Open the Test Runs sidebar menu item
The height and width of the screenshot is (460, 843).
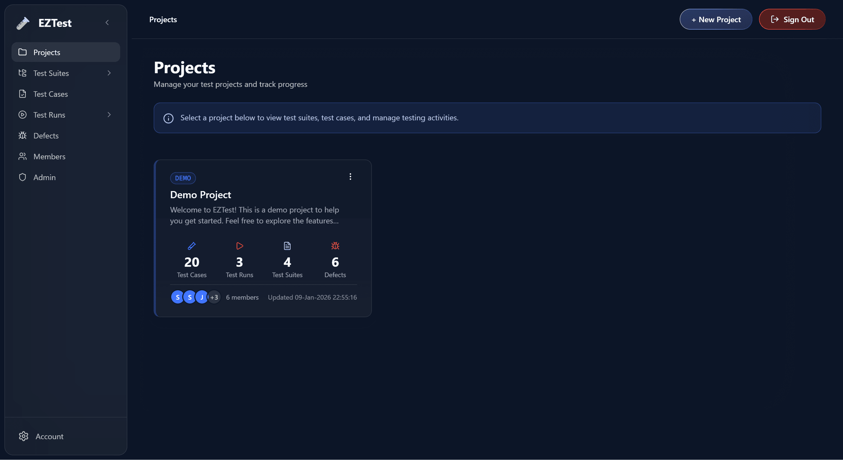(49, 115)
